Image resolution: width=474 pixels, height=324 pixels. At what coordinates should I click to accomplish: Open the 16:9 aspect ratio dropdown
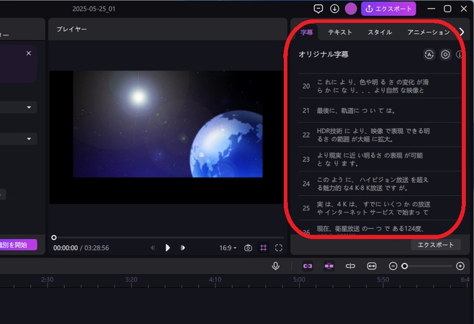tap(228, 248)
